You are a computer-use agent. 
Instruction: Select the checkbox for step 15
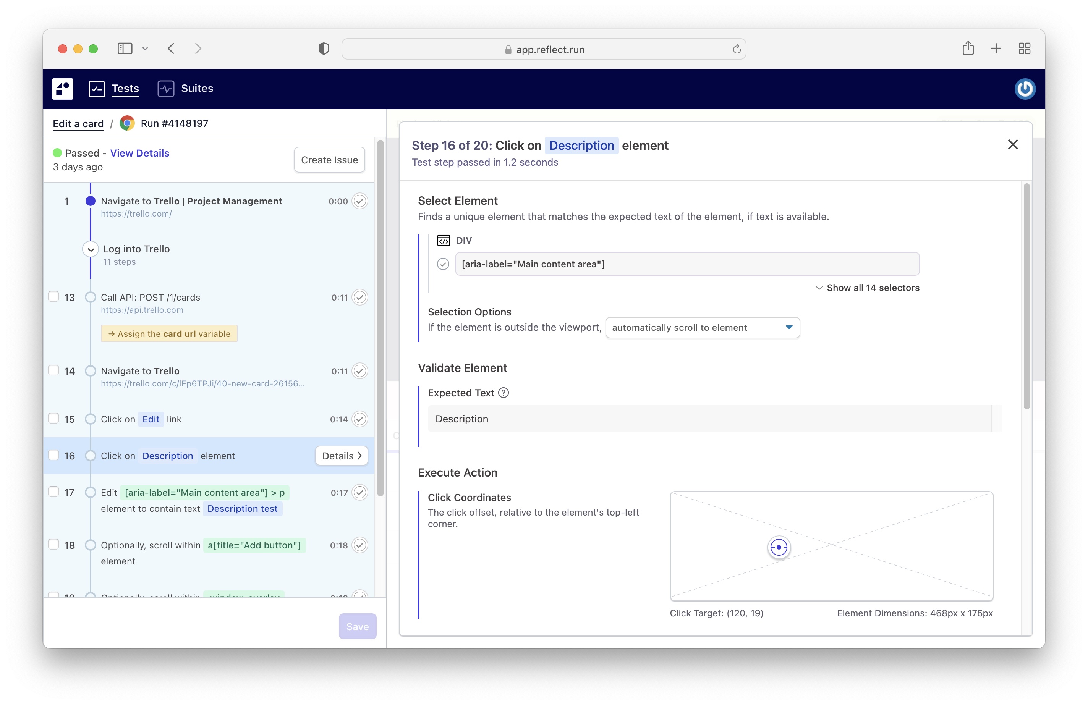[53, 419]
